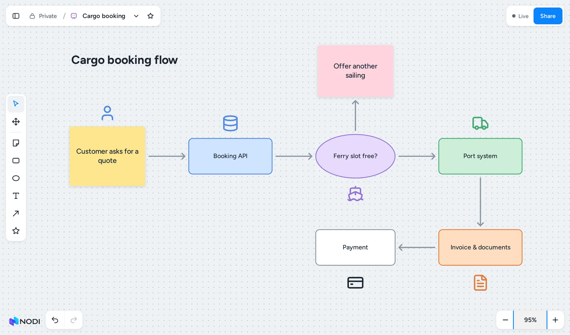The width and height of the screenshot is (570, 335).
Task: Open the Cargo booking board title
Action: click(104, 16)
